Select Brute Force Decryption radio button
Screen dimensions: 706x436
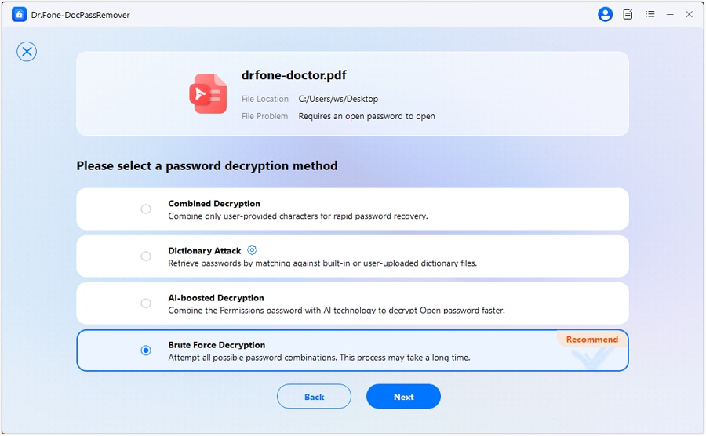tap(146, 351)
